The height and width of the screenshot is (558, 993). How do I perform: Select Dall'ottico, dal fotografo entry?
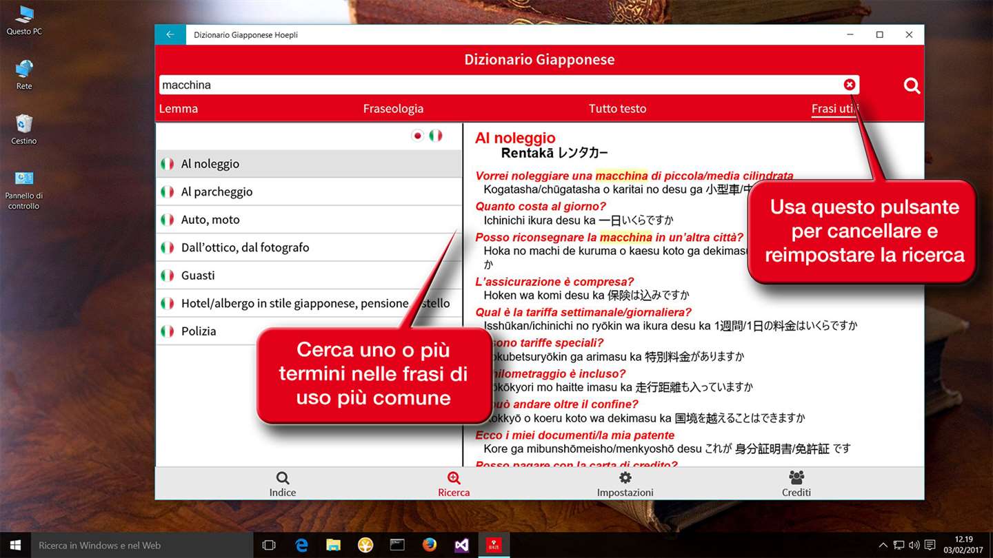pos(309,247)
